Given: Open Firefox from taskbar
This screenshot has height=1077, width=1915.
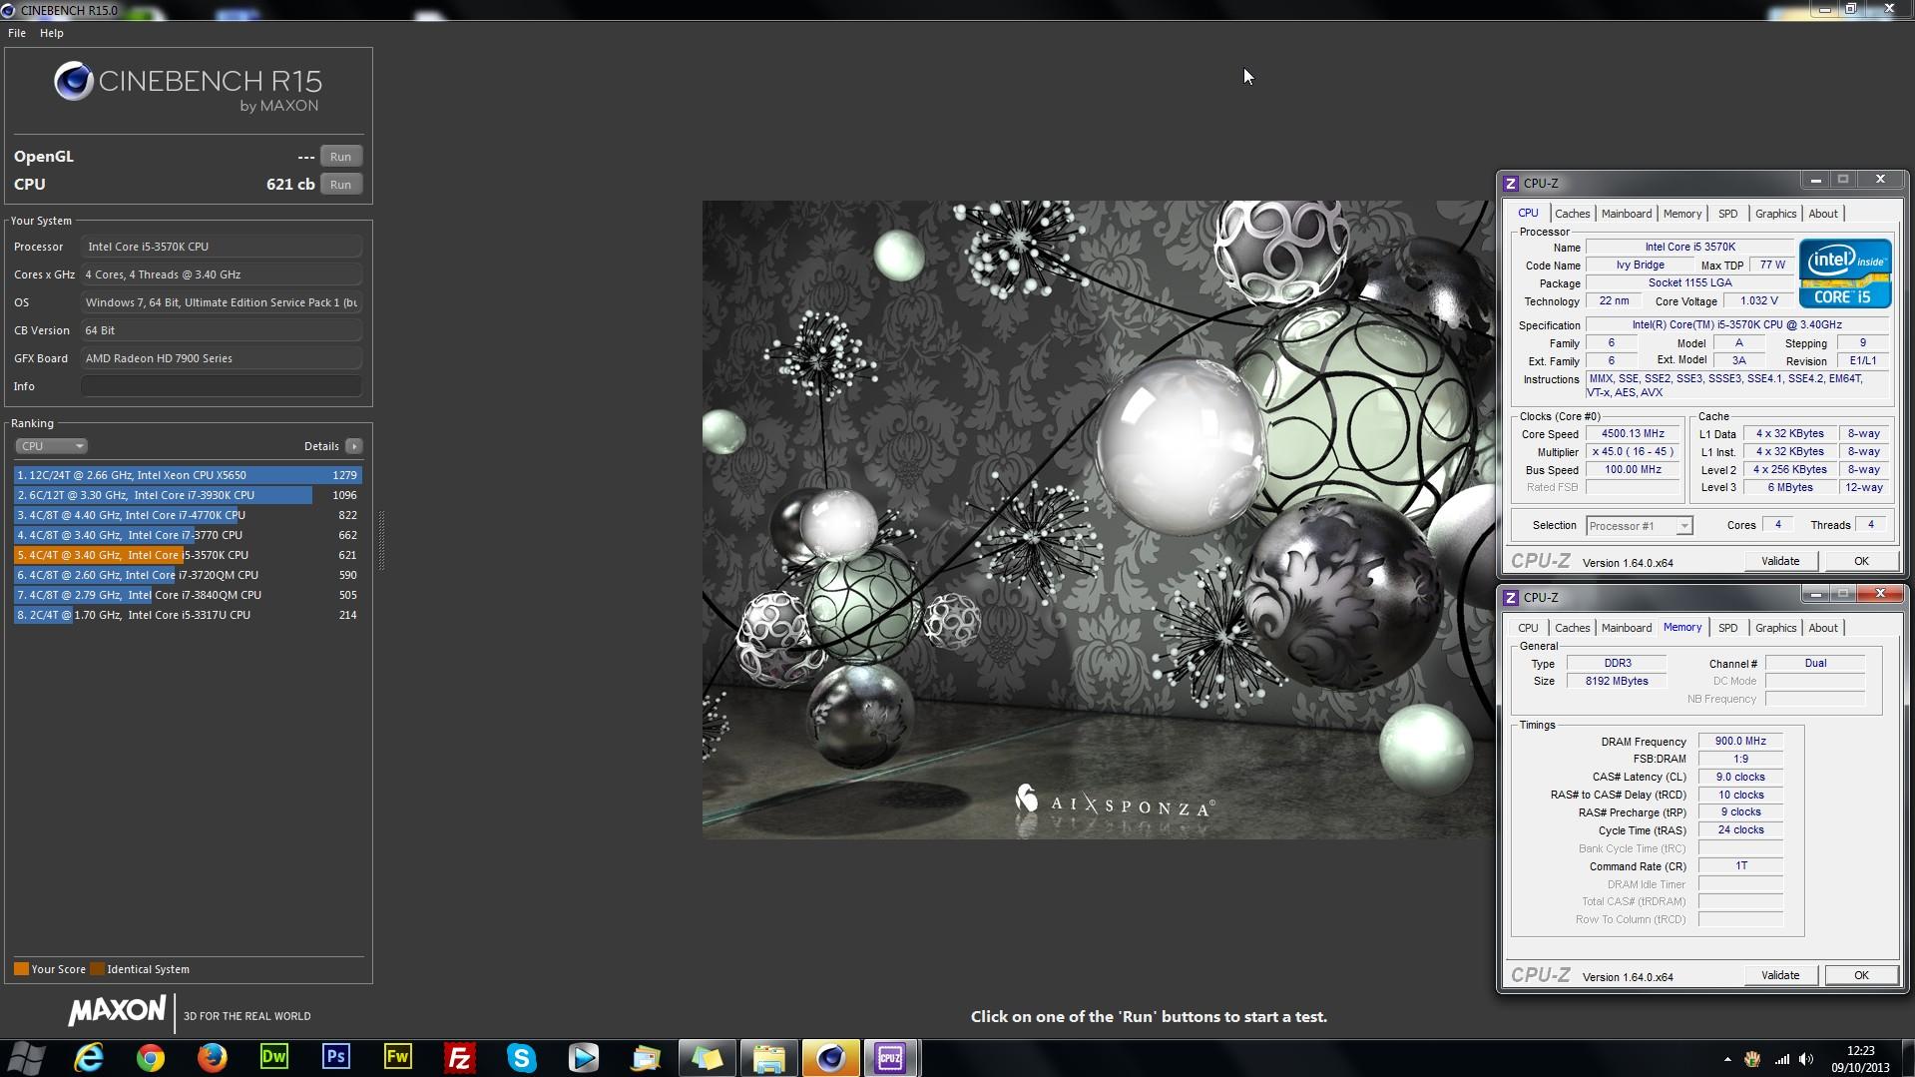Looking at the screenshot, I should 213,1057.
